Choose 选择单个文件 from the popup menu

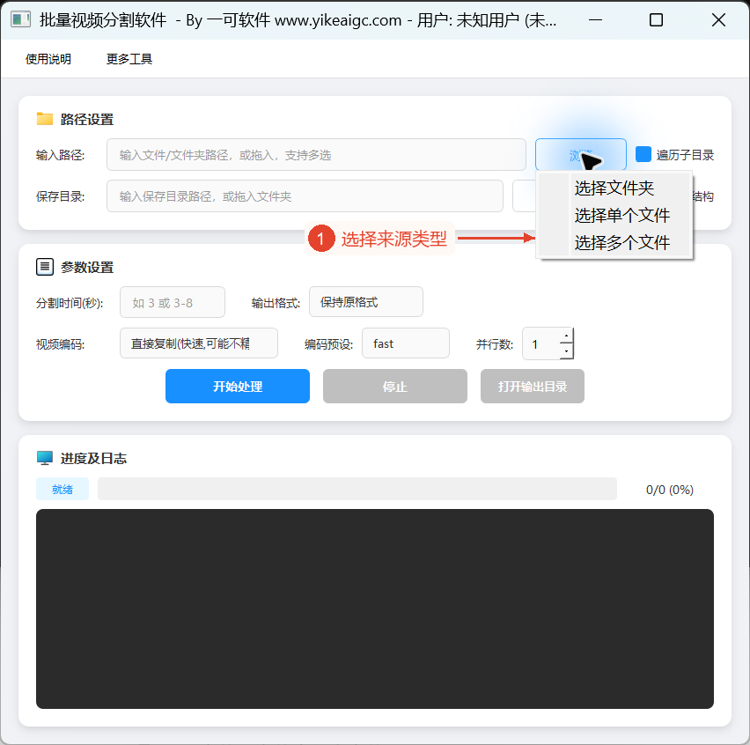(614, 216)
